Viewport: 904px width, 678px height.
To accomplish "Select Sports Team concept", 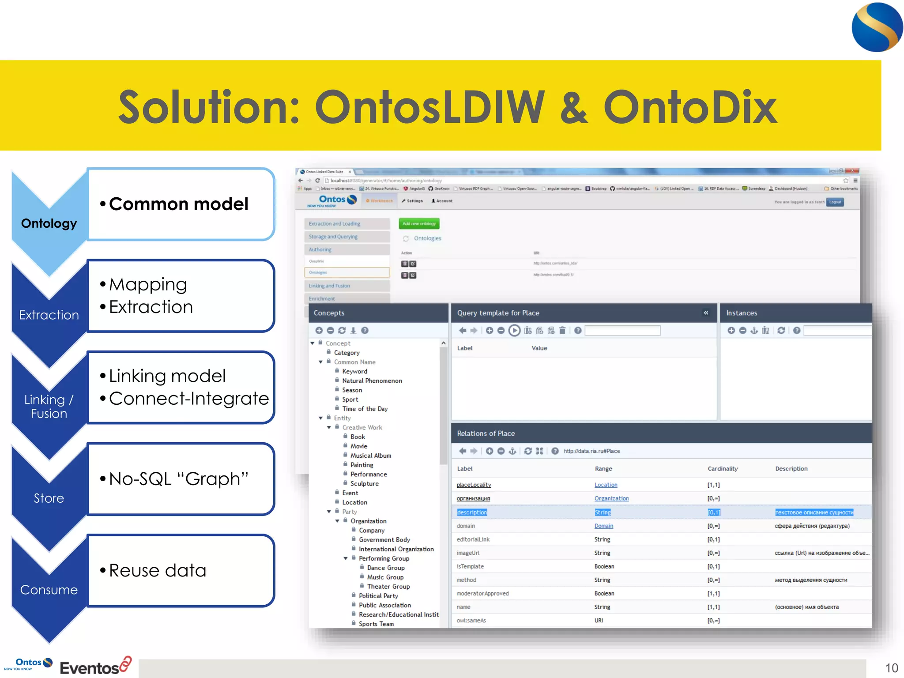I will [376, 624].
